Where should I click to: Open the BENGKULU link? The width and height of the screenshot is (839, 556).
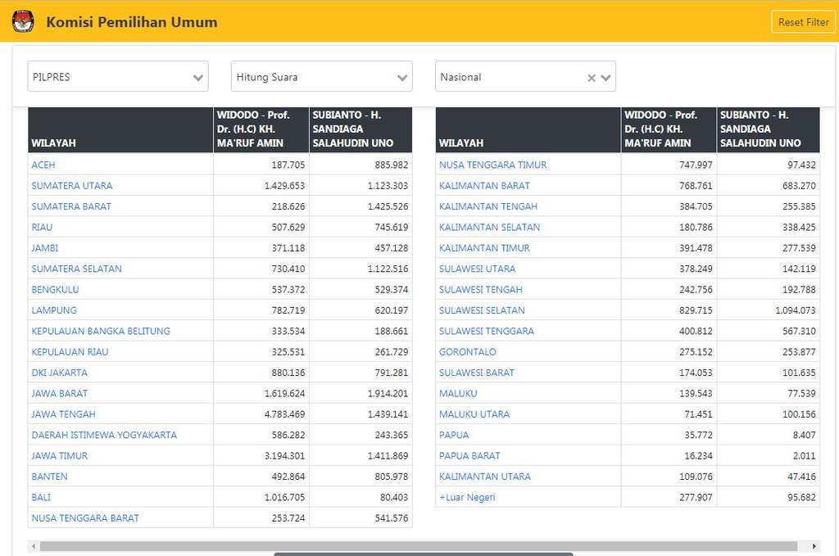click(55, 290)
